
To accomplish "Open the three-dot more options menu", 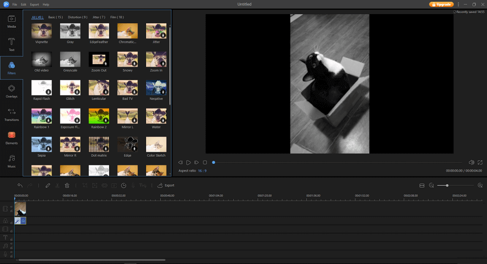I will [458, 4].
